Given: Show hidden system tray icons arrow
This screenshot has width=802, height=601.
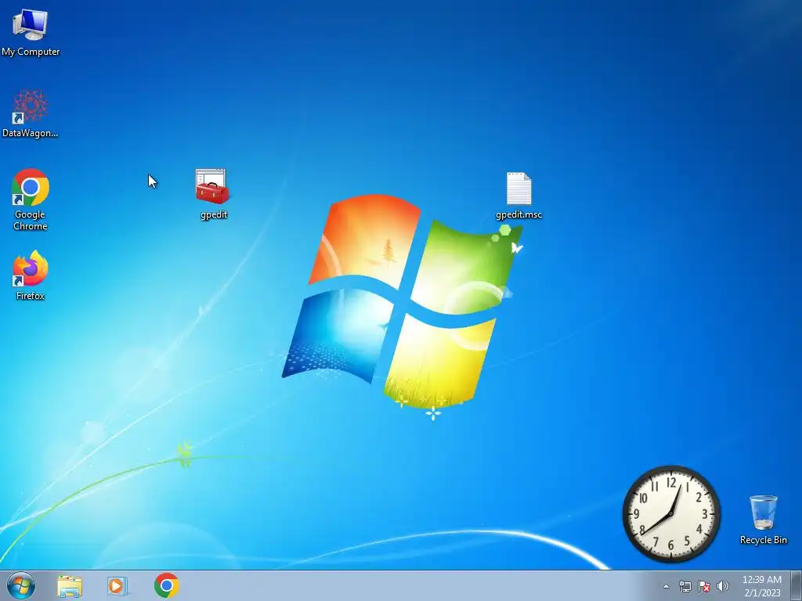Looking at the screenshot, I should (666, 586).
